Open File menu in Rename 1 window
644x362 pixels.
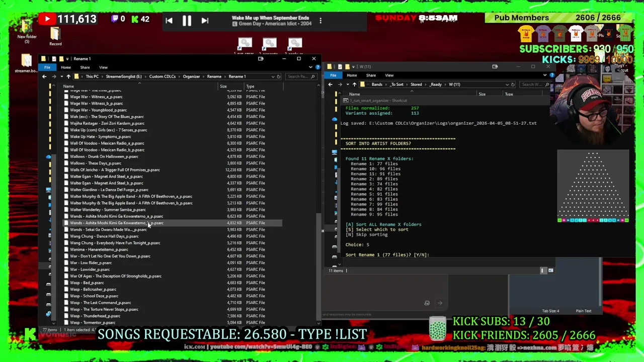click(47, 67)
